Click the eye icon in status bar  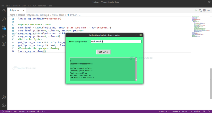[x=15, y=111]
